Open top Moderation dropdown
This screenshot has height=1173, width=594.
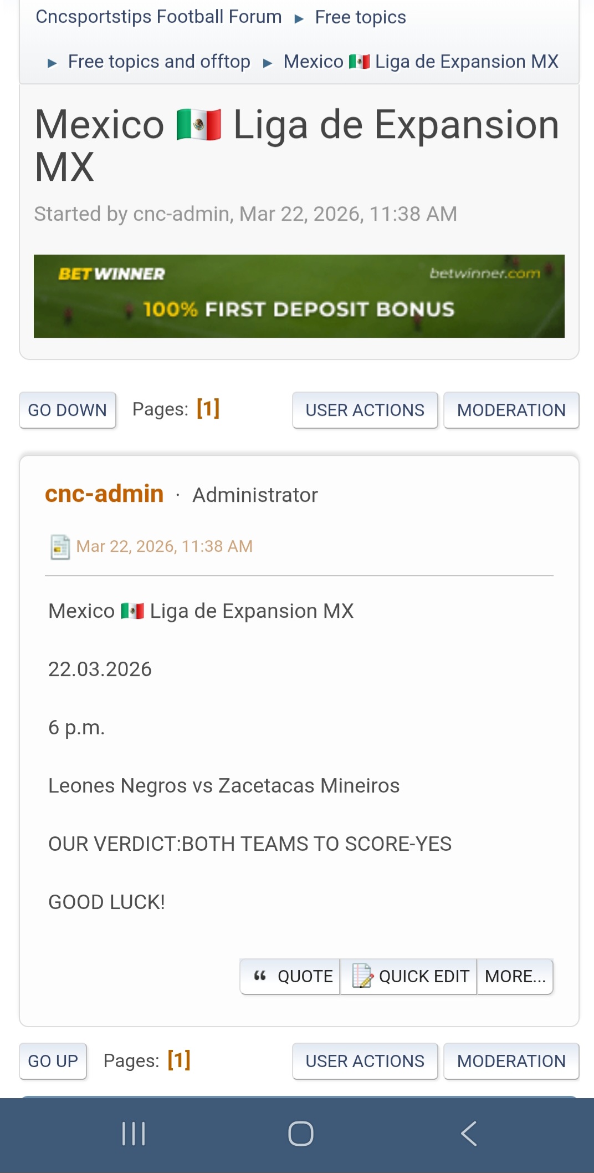[511, 410]
